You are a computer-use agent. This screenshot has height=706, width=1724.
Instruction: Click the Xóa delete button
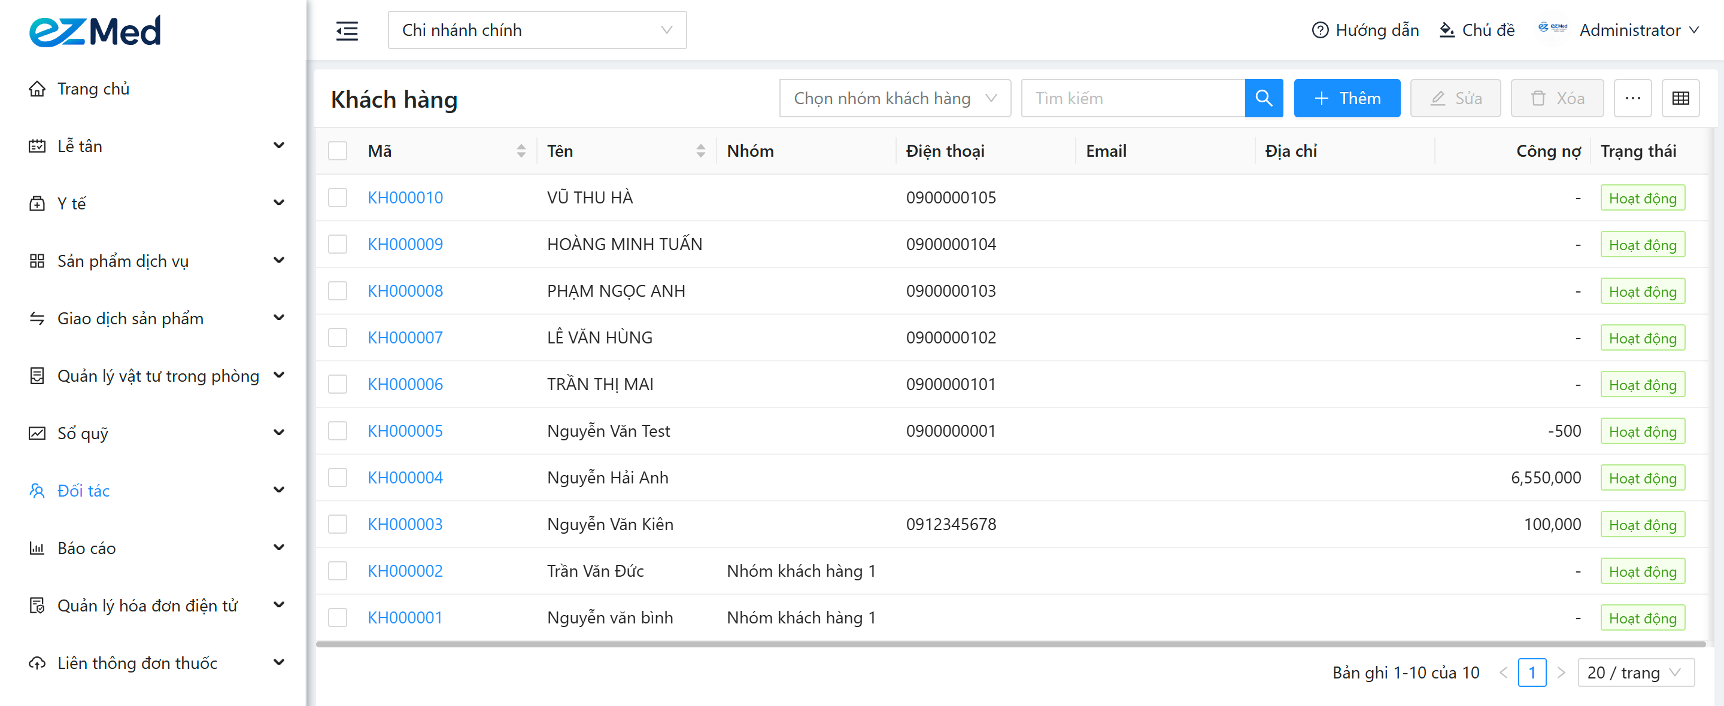click(1556, 98)
